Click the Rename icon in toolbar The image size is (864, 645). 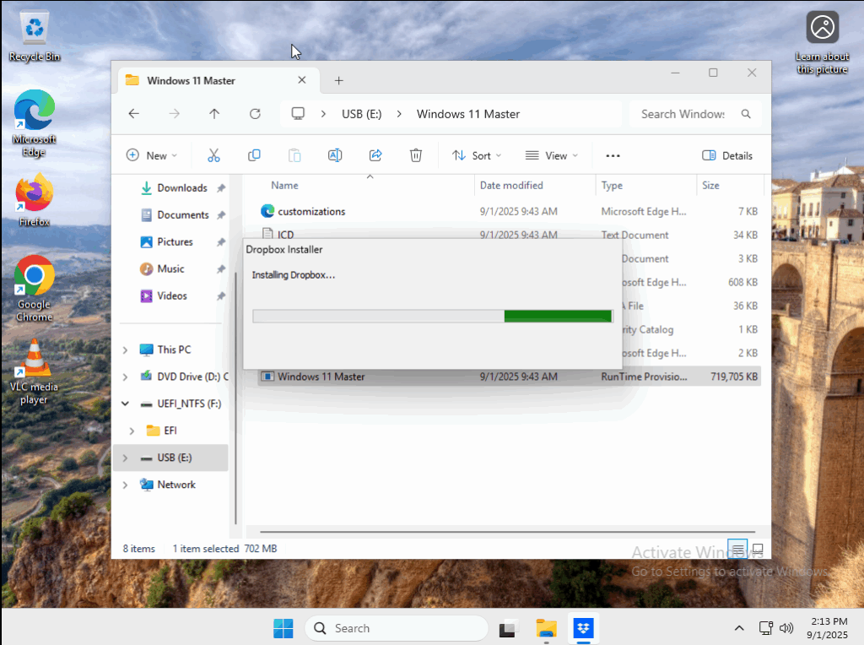(335, 155)
